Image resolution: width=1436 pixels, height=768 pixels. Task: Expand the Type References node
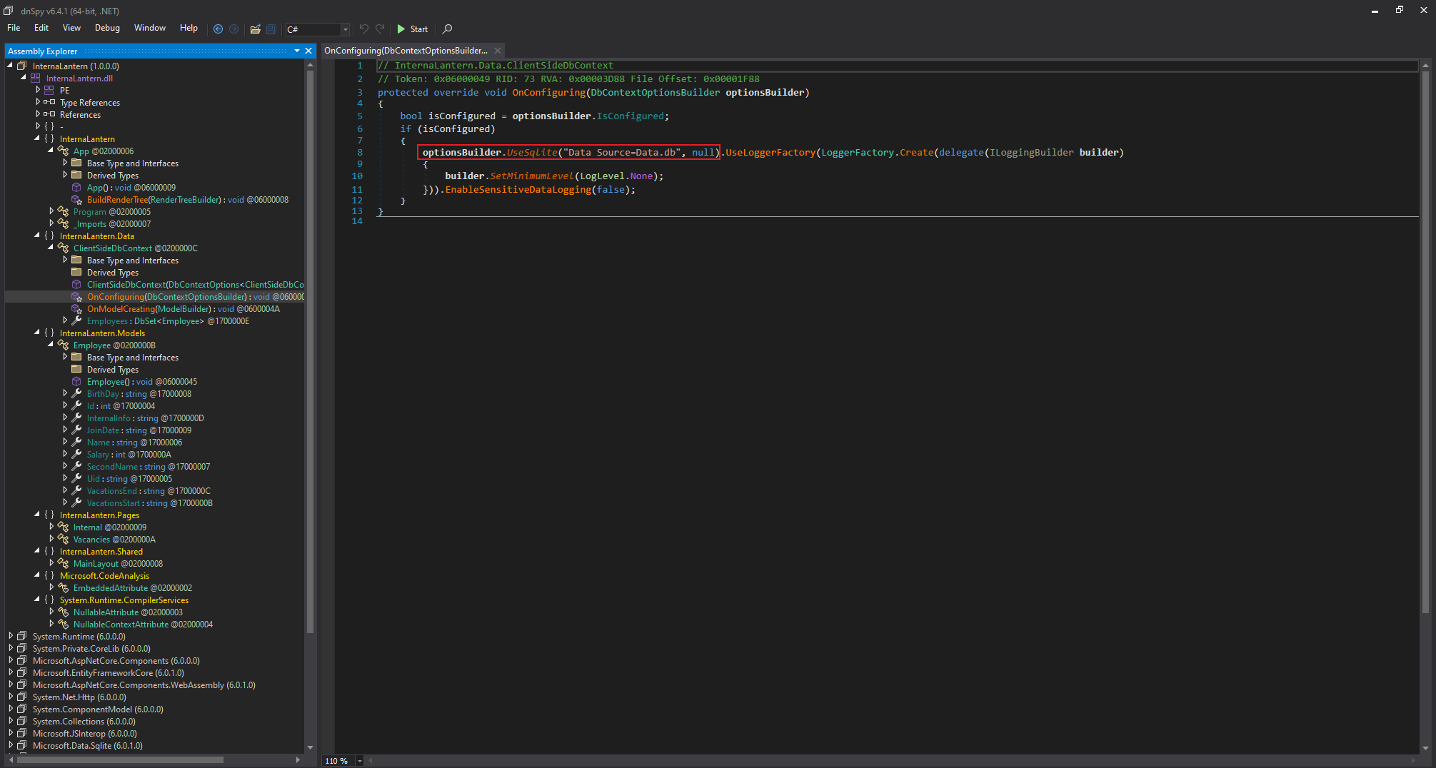38,102
